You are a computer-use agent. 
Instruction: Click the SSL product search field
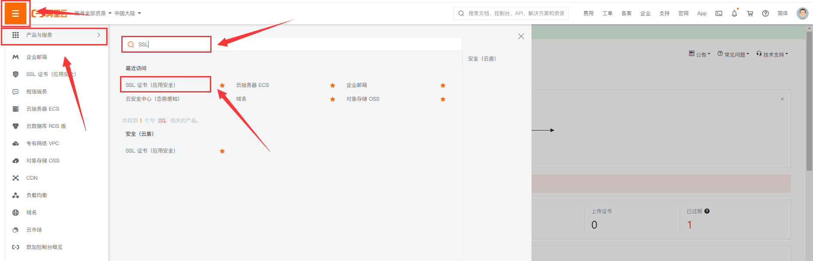(x=166, y=45)
